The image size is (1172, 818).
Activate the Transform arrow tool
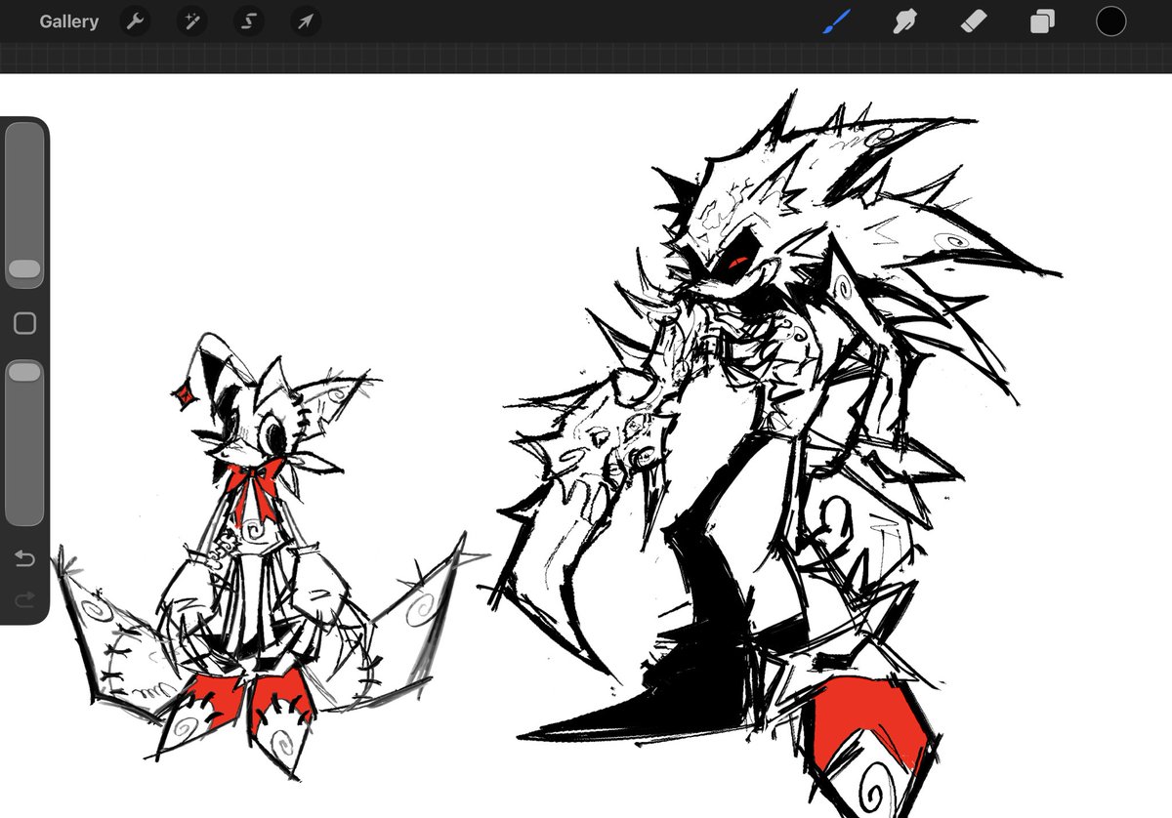click(306, 21)
